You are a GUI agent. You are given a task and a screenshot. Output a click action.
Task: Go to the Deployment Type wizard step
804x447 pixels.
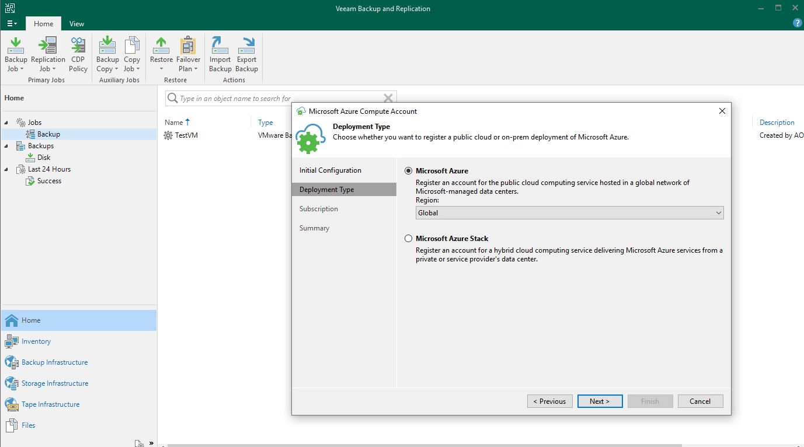tap(344, 190)
